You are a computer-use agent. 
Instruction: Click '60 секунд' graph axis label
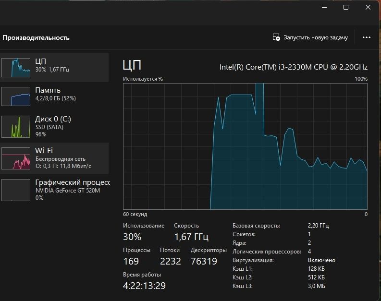pos(135,214)
